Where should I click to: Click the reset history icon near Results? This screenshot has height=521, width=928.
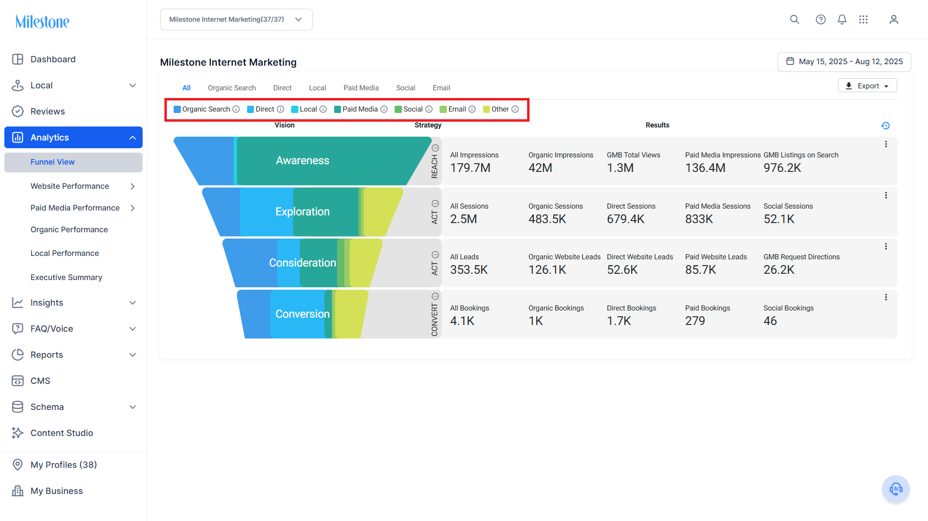pyautogui.click(x=885, y=126)
